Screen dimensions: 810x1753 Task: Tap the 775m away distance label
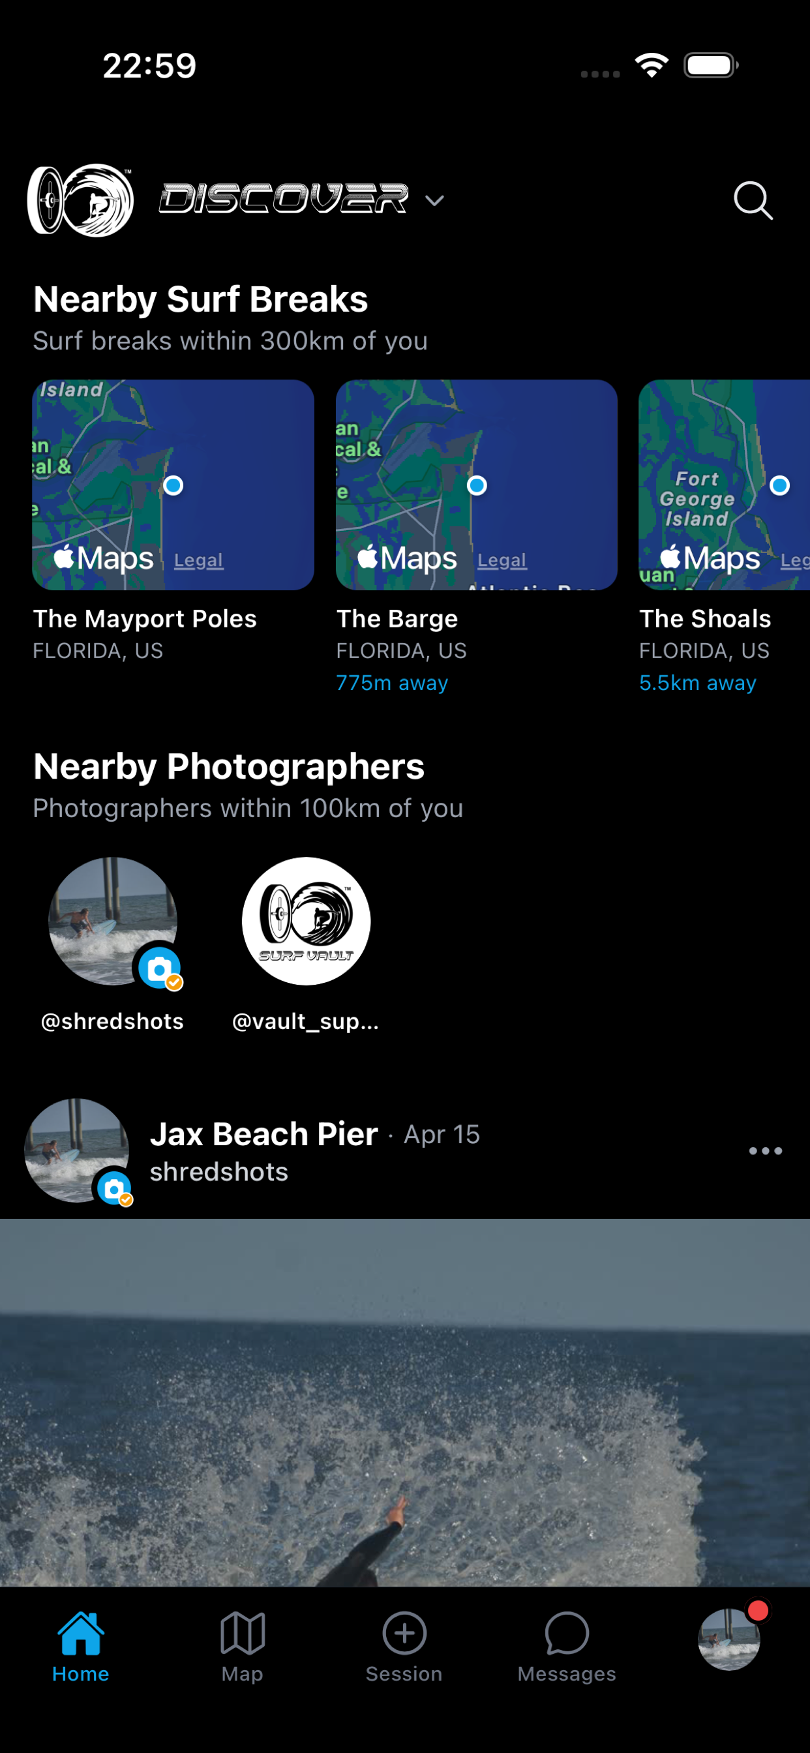[x=392, y=683]
